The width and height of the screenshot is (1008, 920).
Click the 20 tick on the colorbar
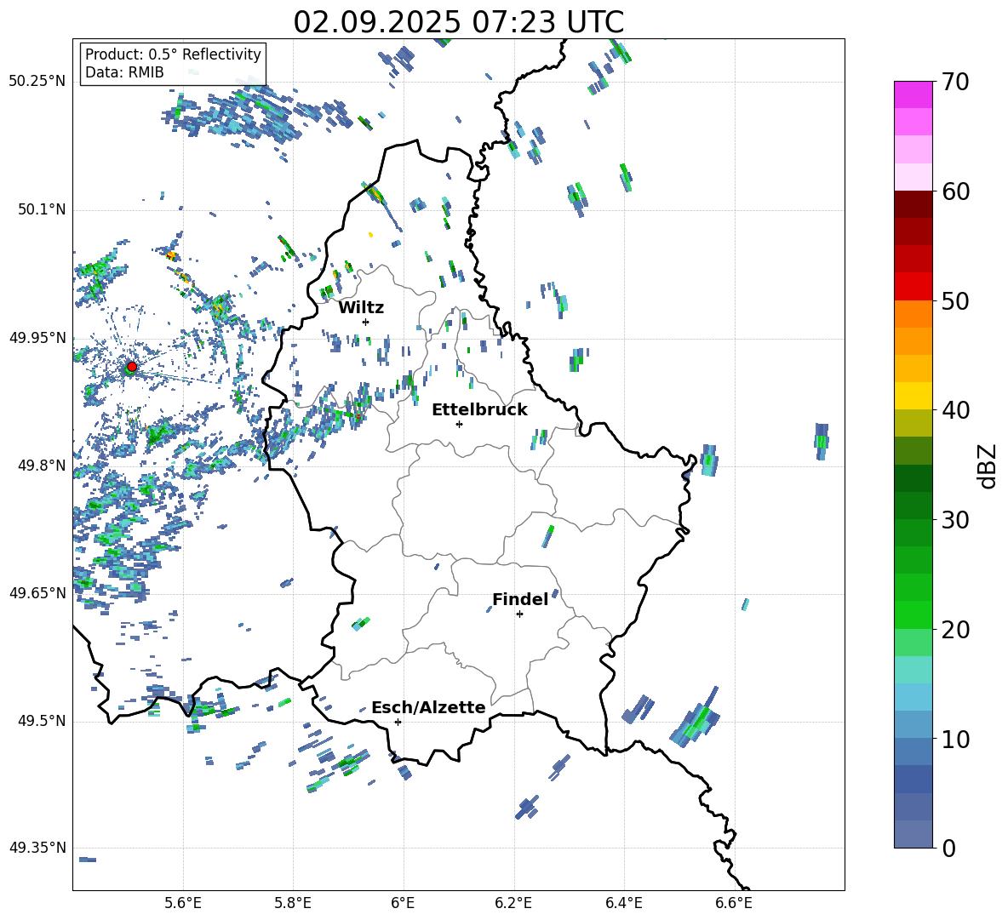coord(955,630)
